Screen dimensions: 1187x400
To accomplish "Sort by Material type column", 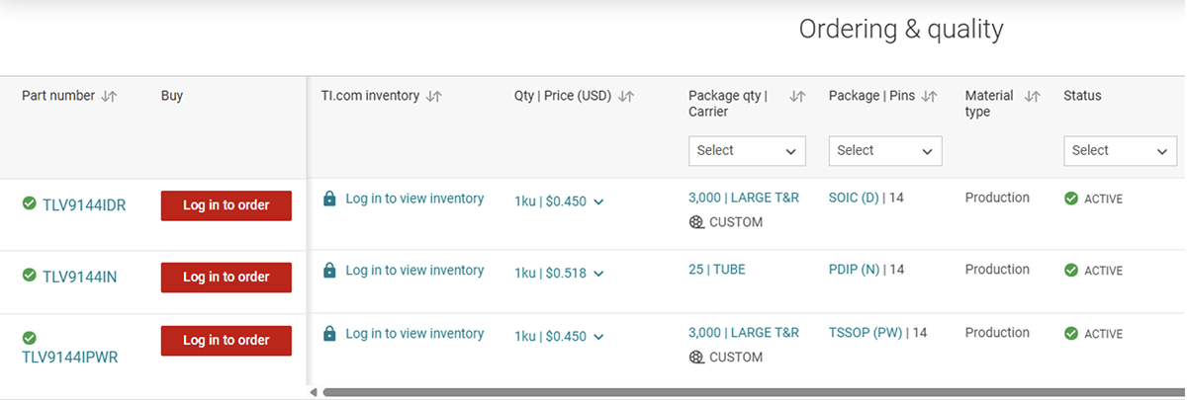I will [1032, 97].
